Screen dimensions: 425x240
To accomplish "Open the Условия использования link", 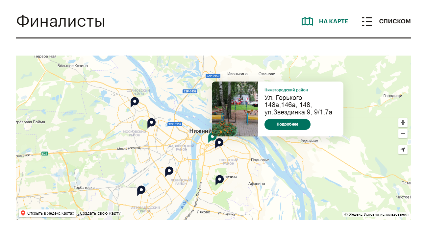I will 386,214.
